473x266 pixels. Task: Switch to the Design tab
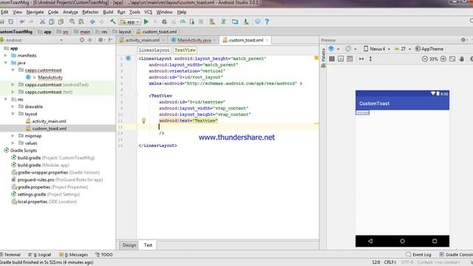pos(129,245)
